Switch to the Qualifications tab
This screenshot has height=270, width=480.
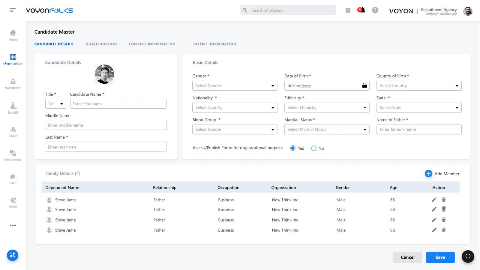(101, 44)
